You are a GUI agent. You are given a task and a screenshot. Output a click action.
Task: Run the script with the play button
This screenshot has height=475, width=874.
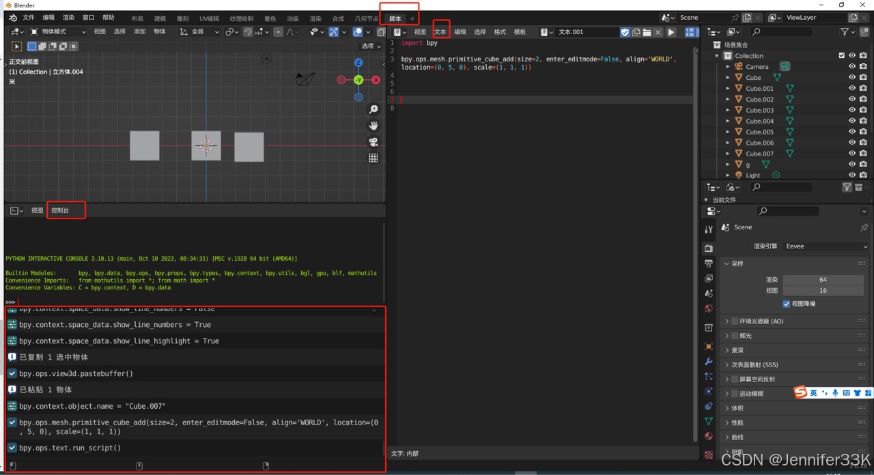click(671, 32)
